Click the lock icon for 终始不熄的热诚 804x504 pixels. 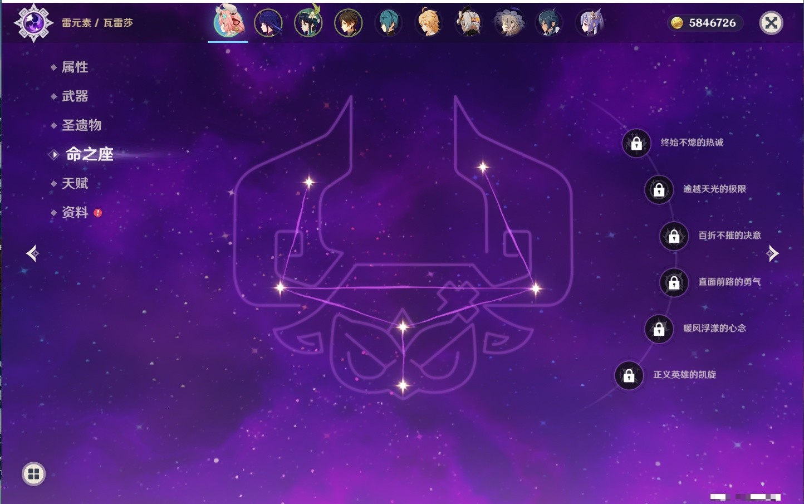[636, 144]
